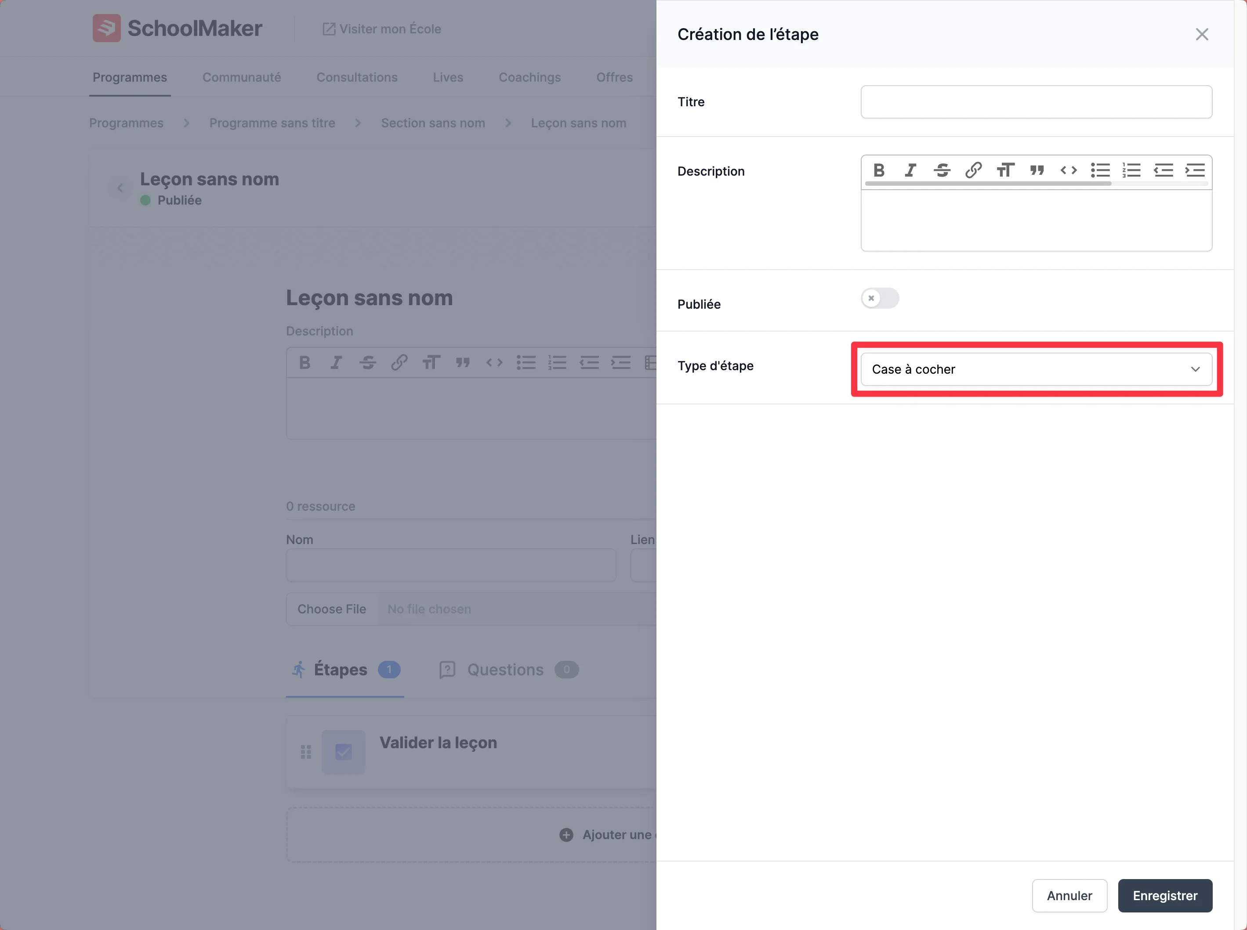The image size is (1247, 930).
Task: Click the checkbox icon of Valider la leçon
Action: coord(344,752)
